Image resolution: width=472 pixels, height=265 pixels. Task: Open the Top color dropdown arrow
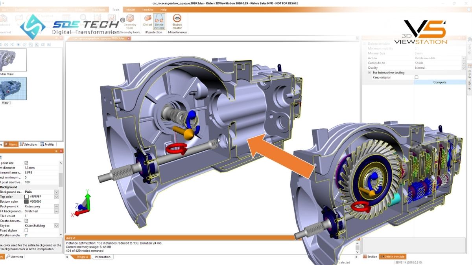tap(56, 197)
